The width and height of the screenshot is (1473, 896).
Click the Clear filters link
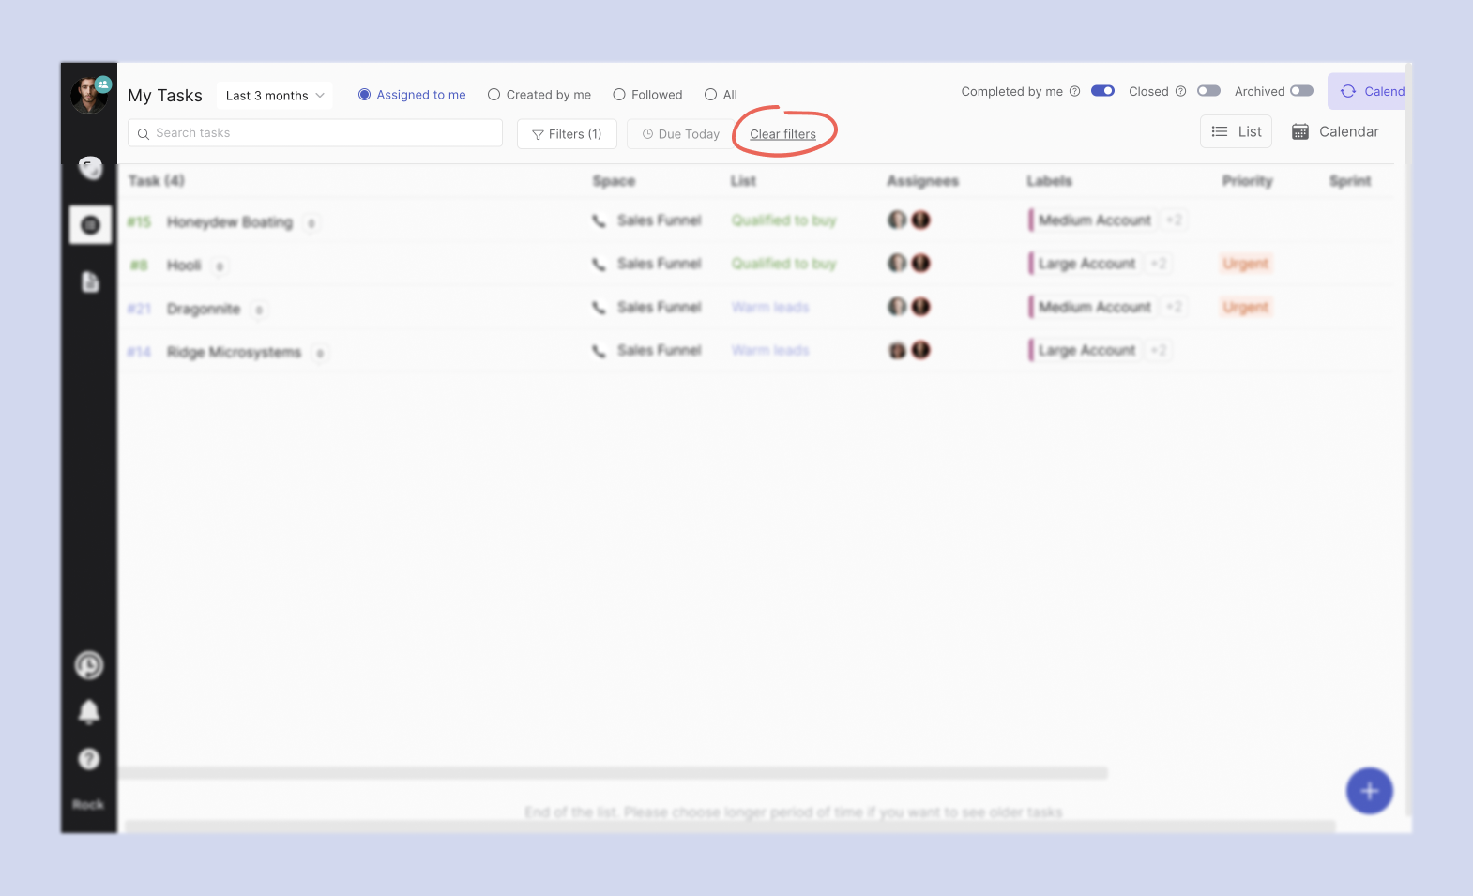pos(782,134)
